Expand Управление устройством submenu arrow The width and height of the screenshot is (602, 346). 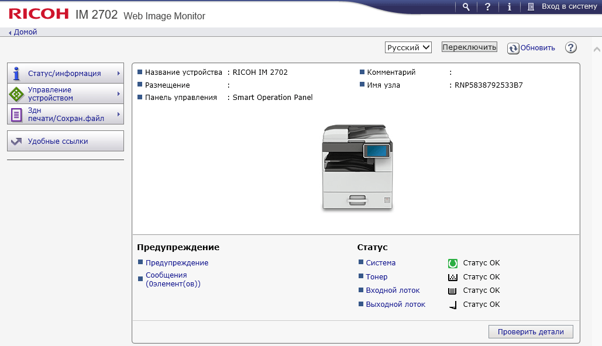point(119,94)
